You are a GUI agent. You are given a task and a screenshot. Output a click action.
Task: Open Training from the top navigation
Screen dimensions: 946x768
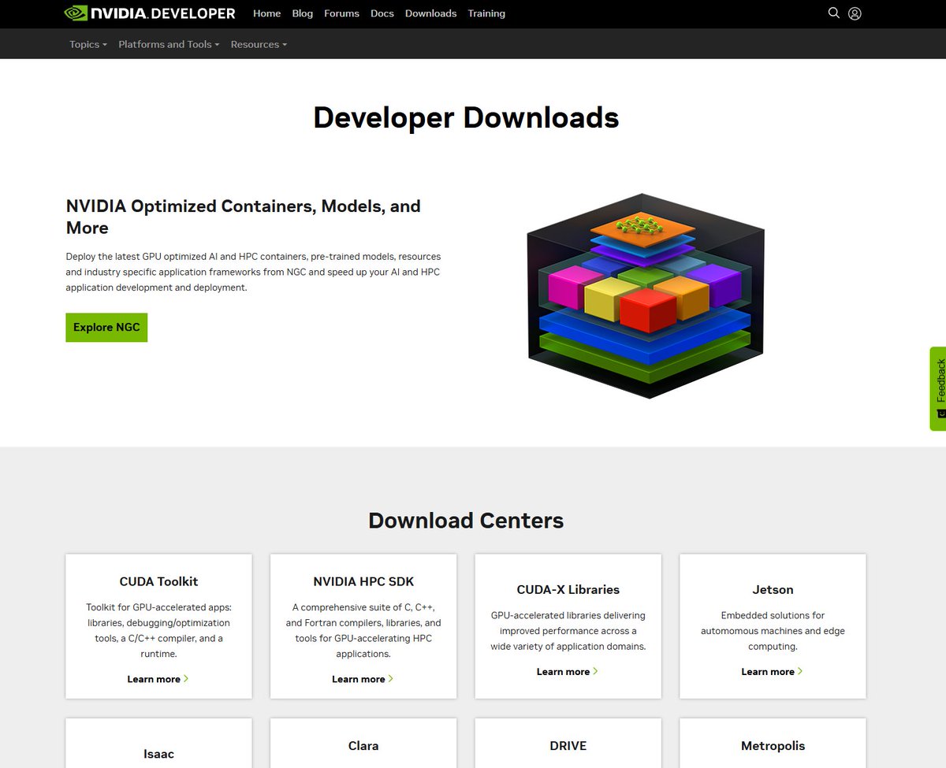click(486, 13)
